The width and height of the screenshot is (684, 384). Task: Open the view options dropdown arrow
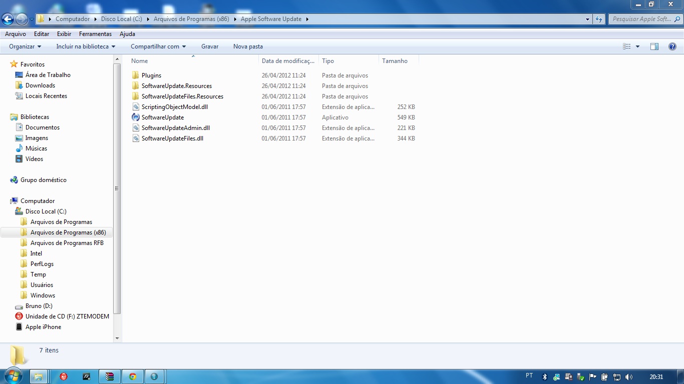click(x=637, y=46)
